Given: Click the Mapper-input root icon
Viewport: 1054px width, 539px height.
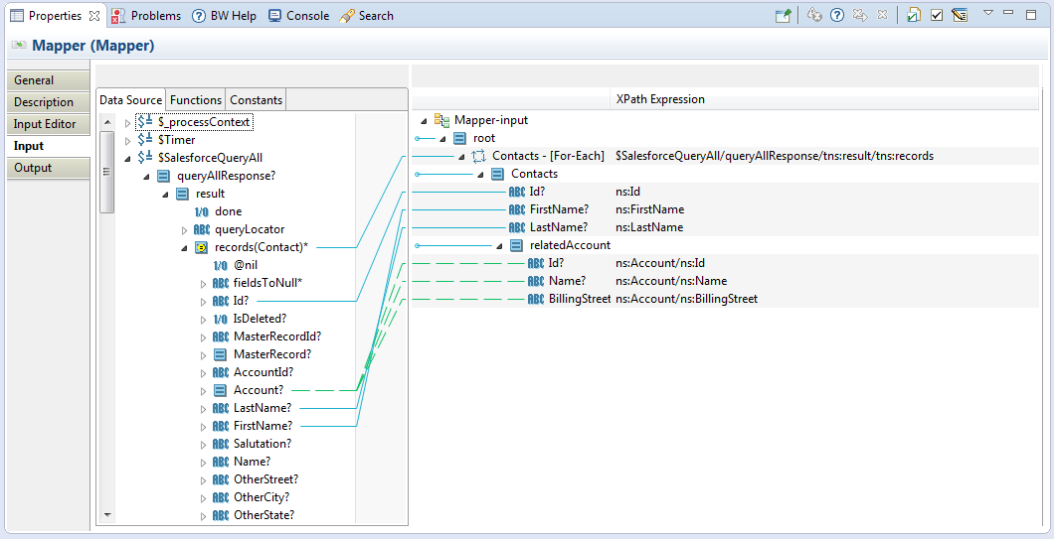Looking at the screenshot, I should tap(441, 120).
